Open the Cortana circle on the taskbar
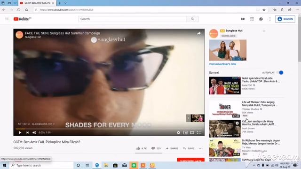 tap(78, 165)
